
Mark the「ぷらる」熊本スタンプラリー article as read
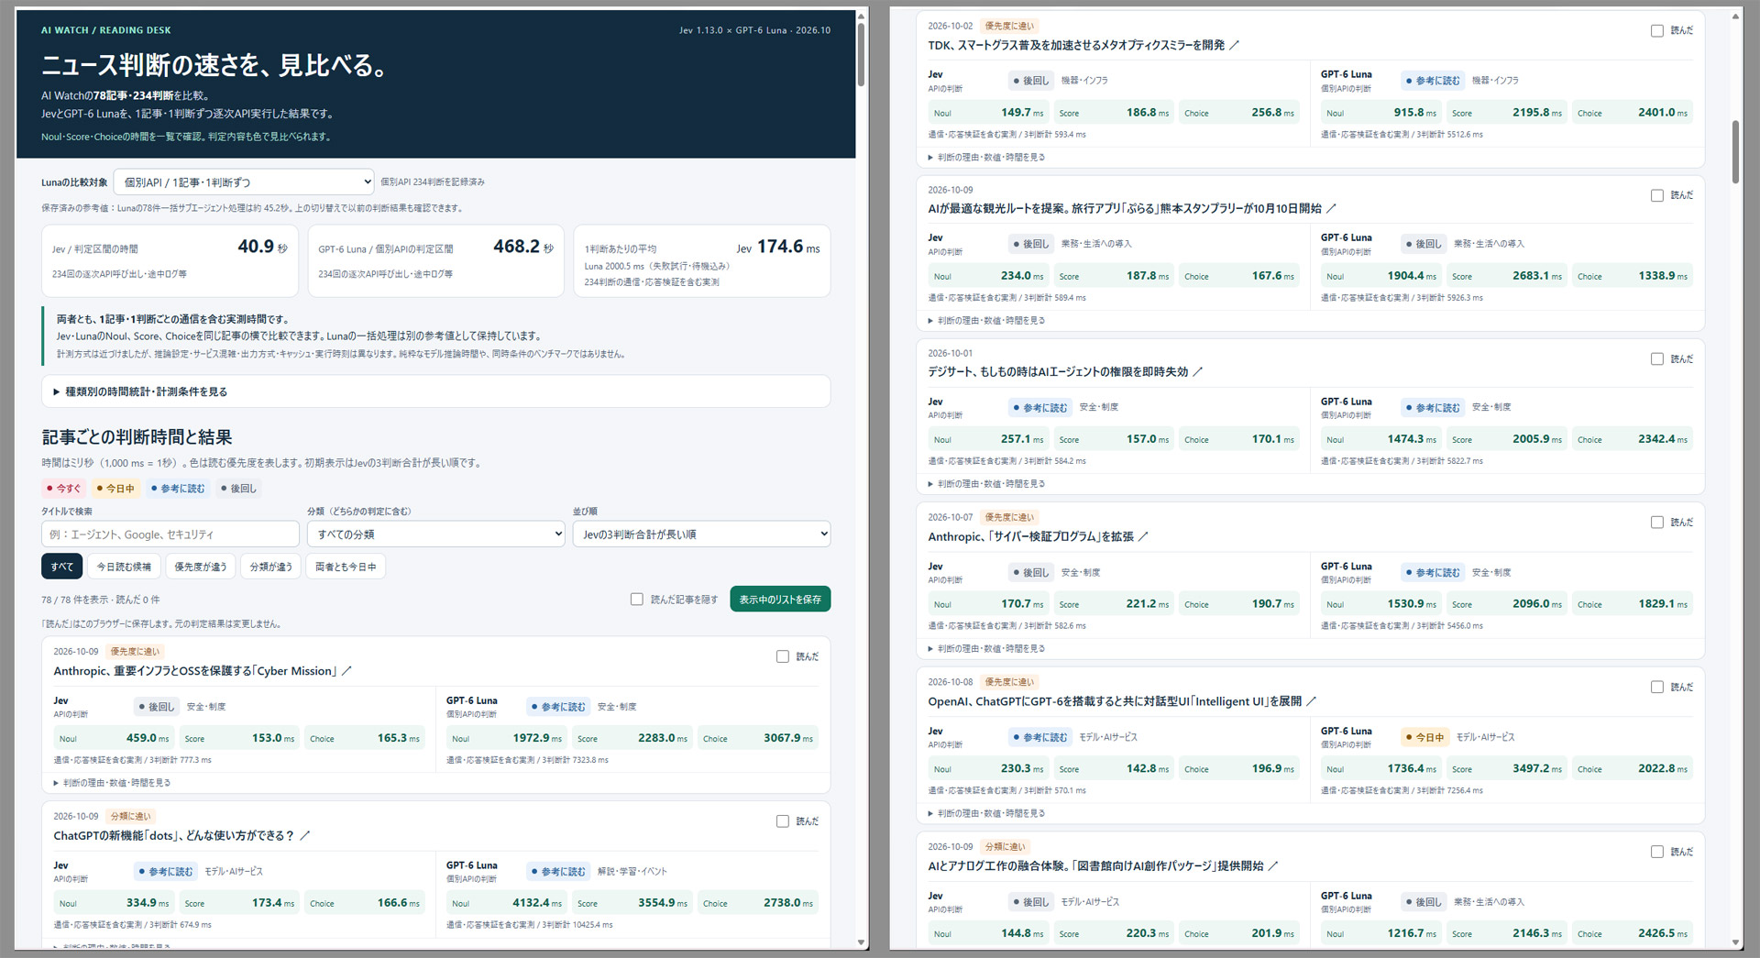(1657, 195)
